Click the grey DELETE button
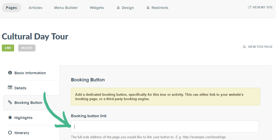The height and width of the screenshot is (140, 276). tap(27, 48)
